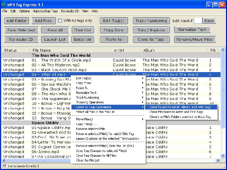The width and height of the screenshot is (227, 170).
Task: Expand the Copy From context submenu
Action: (108, 83)
